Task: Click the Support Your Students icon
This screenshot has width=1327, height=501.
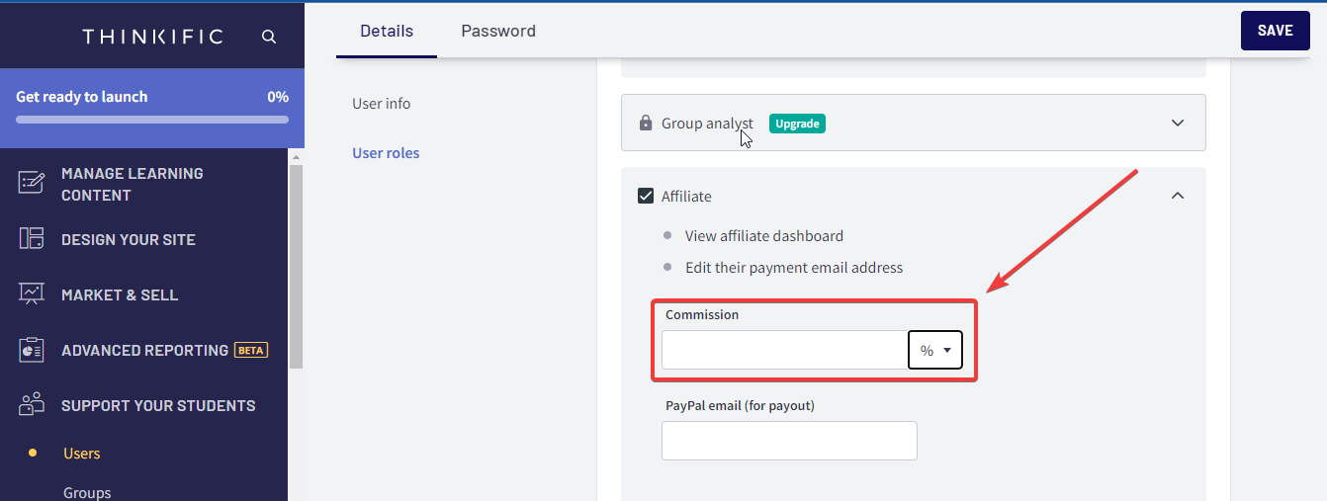Action: tap(32, 405)
